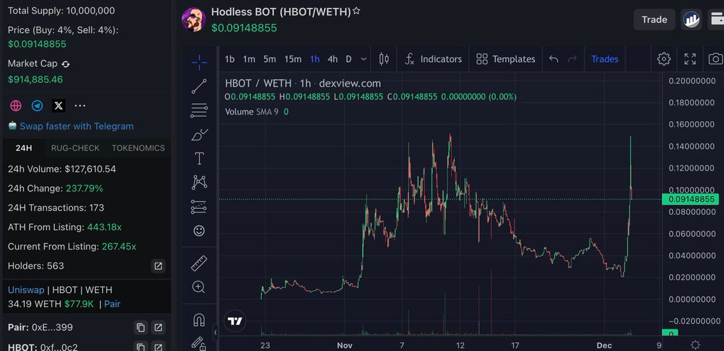The width and height of the screenshot is (724, 351).
Task: Undo the last chart action
Action: pos(554,59)
